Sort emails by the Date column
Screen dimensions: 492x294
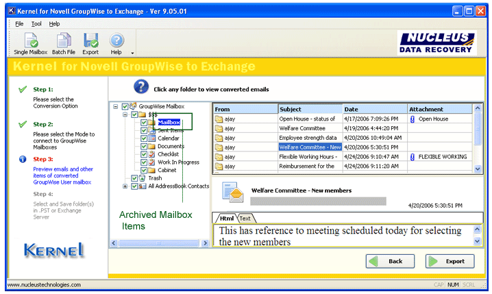pyautogui.click(x=375, y=109)
